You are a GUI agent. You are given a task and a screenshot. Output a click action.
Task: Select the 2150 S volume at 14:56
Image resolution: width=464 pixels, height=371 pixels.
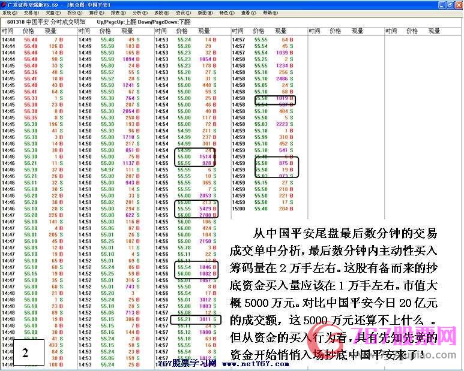click(208, 242)
